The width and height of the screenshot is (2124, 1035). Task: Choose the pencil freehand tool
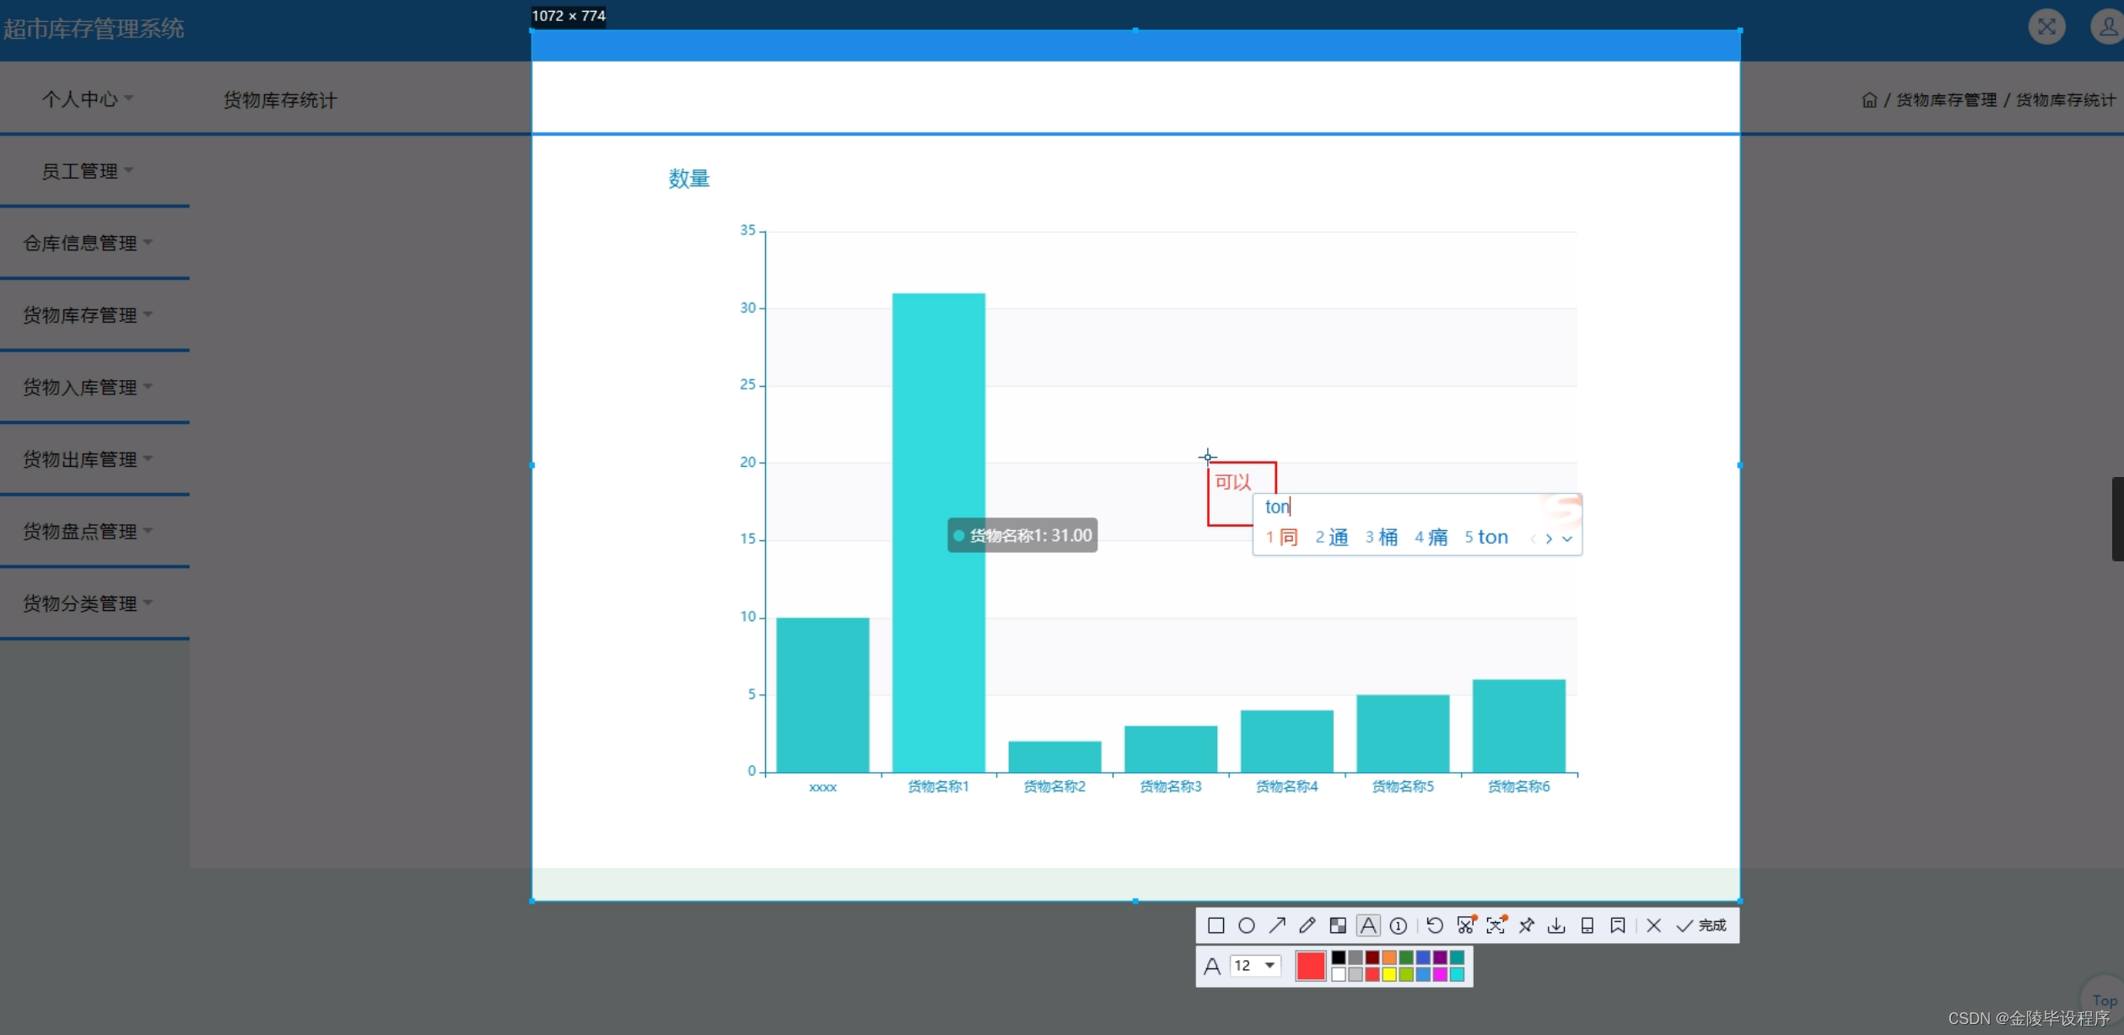click(1307, 925)
